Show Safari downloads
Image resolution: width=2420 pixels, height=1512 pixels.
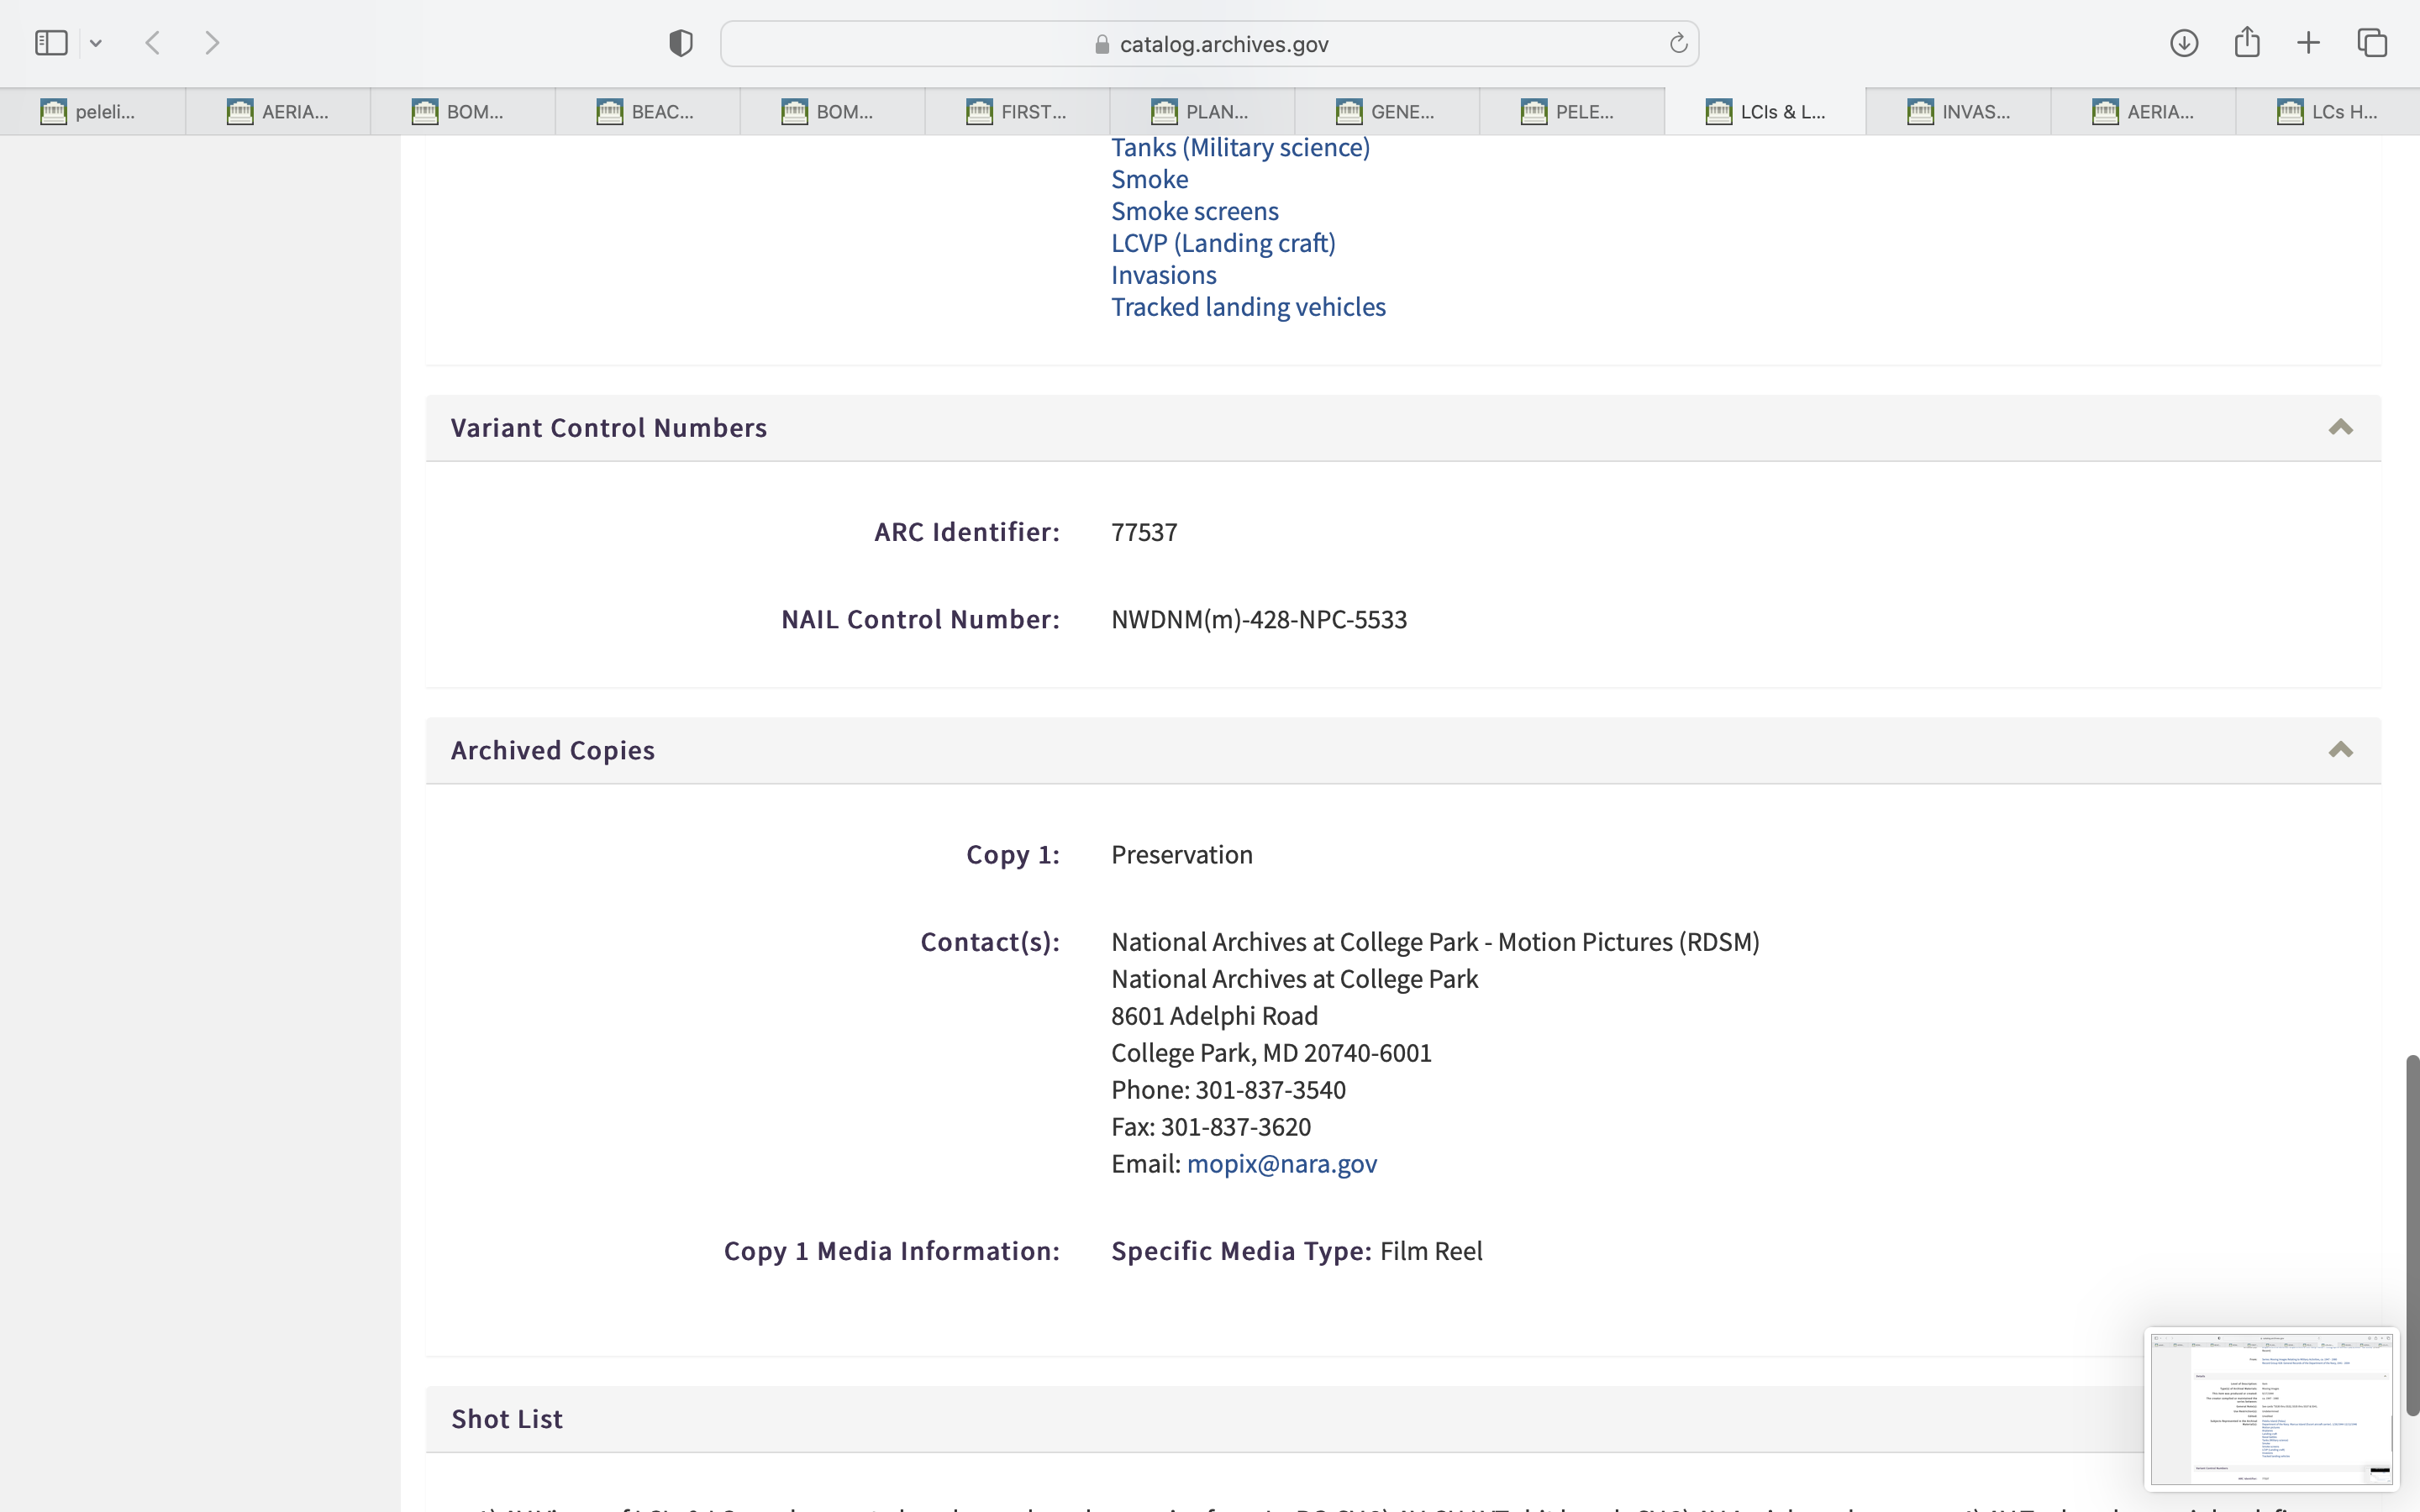point(2183,43)
